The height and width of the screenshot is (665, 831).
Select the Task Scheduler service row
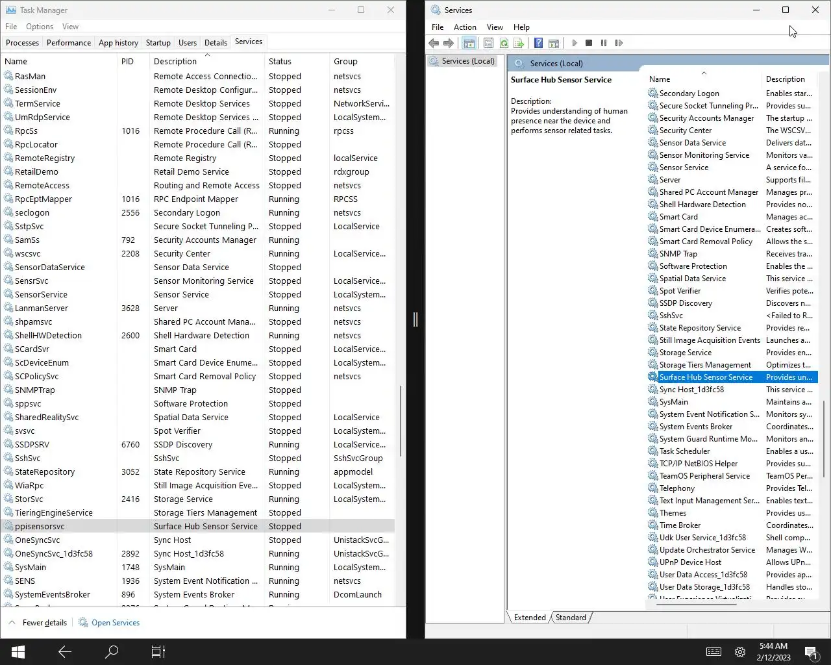[732, 451]
